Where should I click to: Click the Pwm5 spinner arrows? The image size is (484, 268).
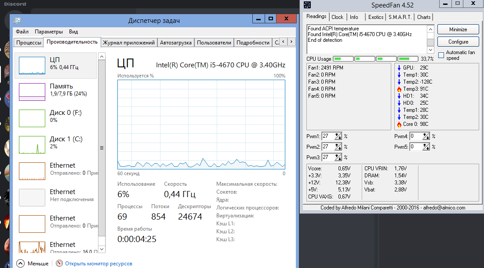click(x=426, y=147)
